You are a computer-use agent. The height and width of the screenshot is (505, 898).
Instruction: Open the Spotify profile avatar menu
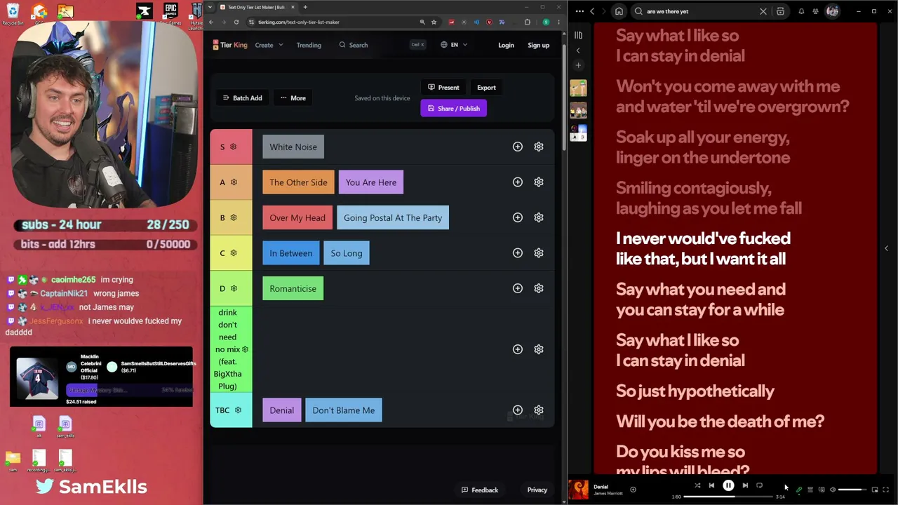[832, 11]
